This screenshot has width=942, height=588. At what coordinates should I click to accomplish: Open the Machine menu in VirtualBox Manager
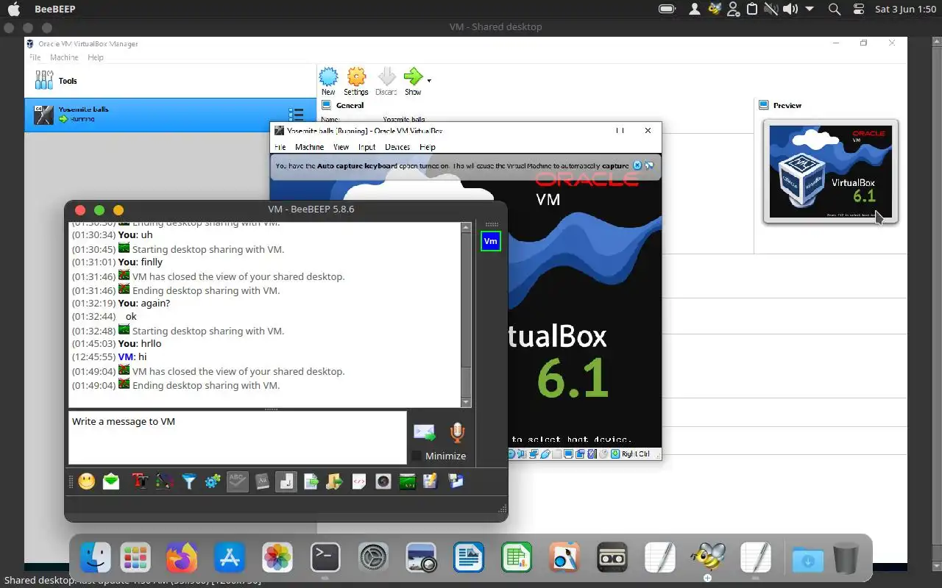(x=64, y=57)
